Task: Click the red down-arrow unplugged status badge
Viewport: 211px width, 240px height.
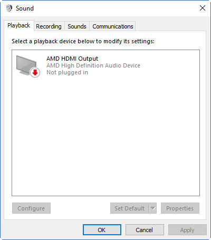Action: [x=35, y=72]
